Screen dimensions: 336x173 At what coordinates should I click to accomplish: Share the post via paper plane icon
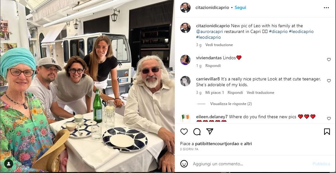coord(210,132)
